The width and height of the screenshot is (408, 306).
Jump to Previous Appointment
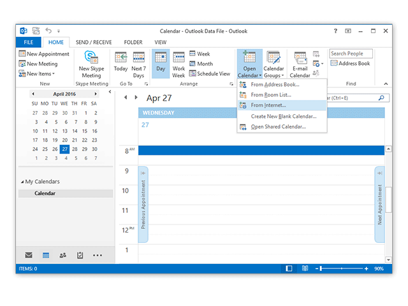pos(143,205)
